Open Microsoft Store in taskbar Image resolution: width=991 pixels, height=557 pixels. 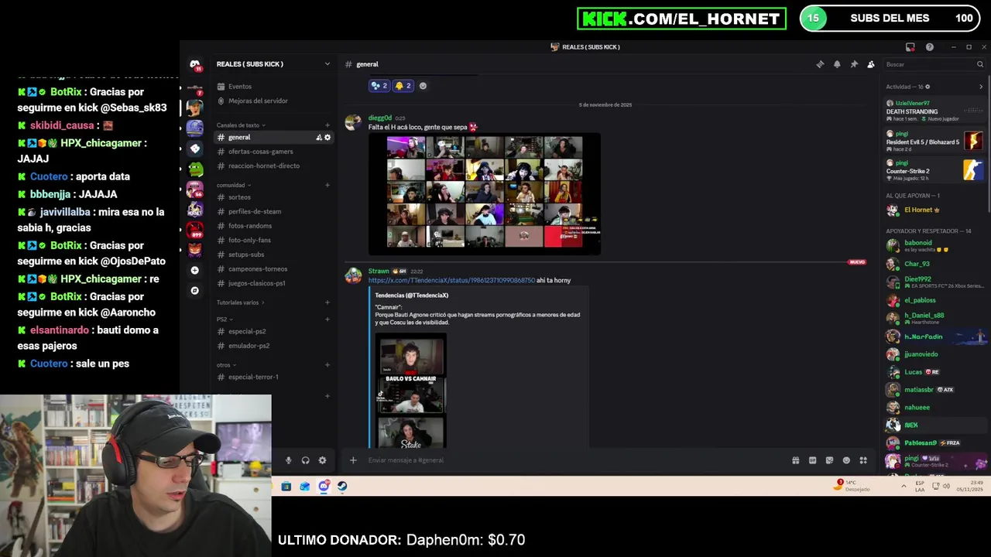[x=286, y=487]
